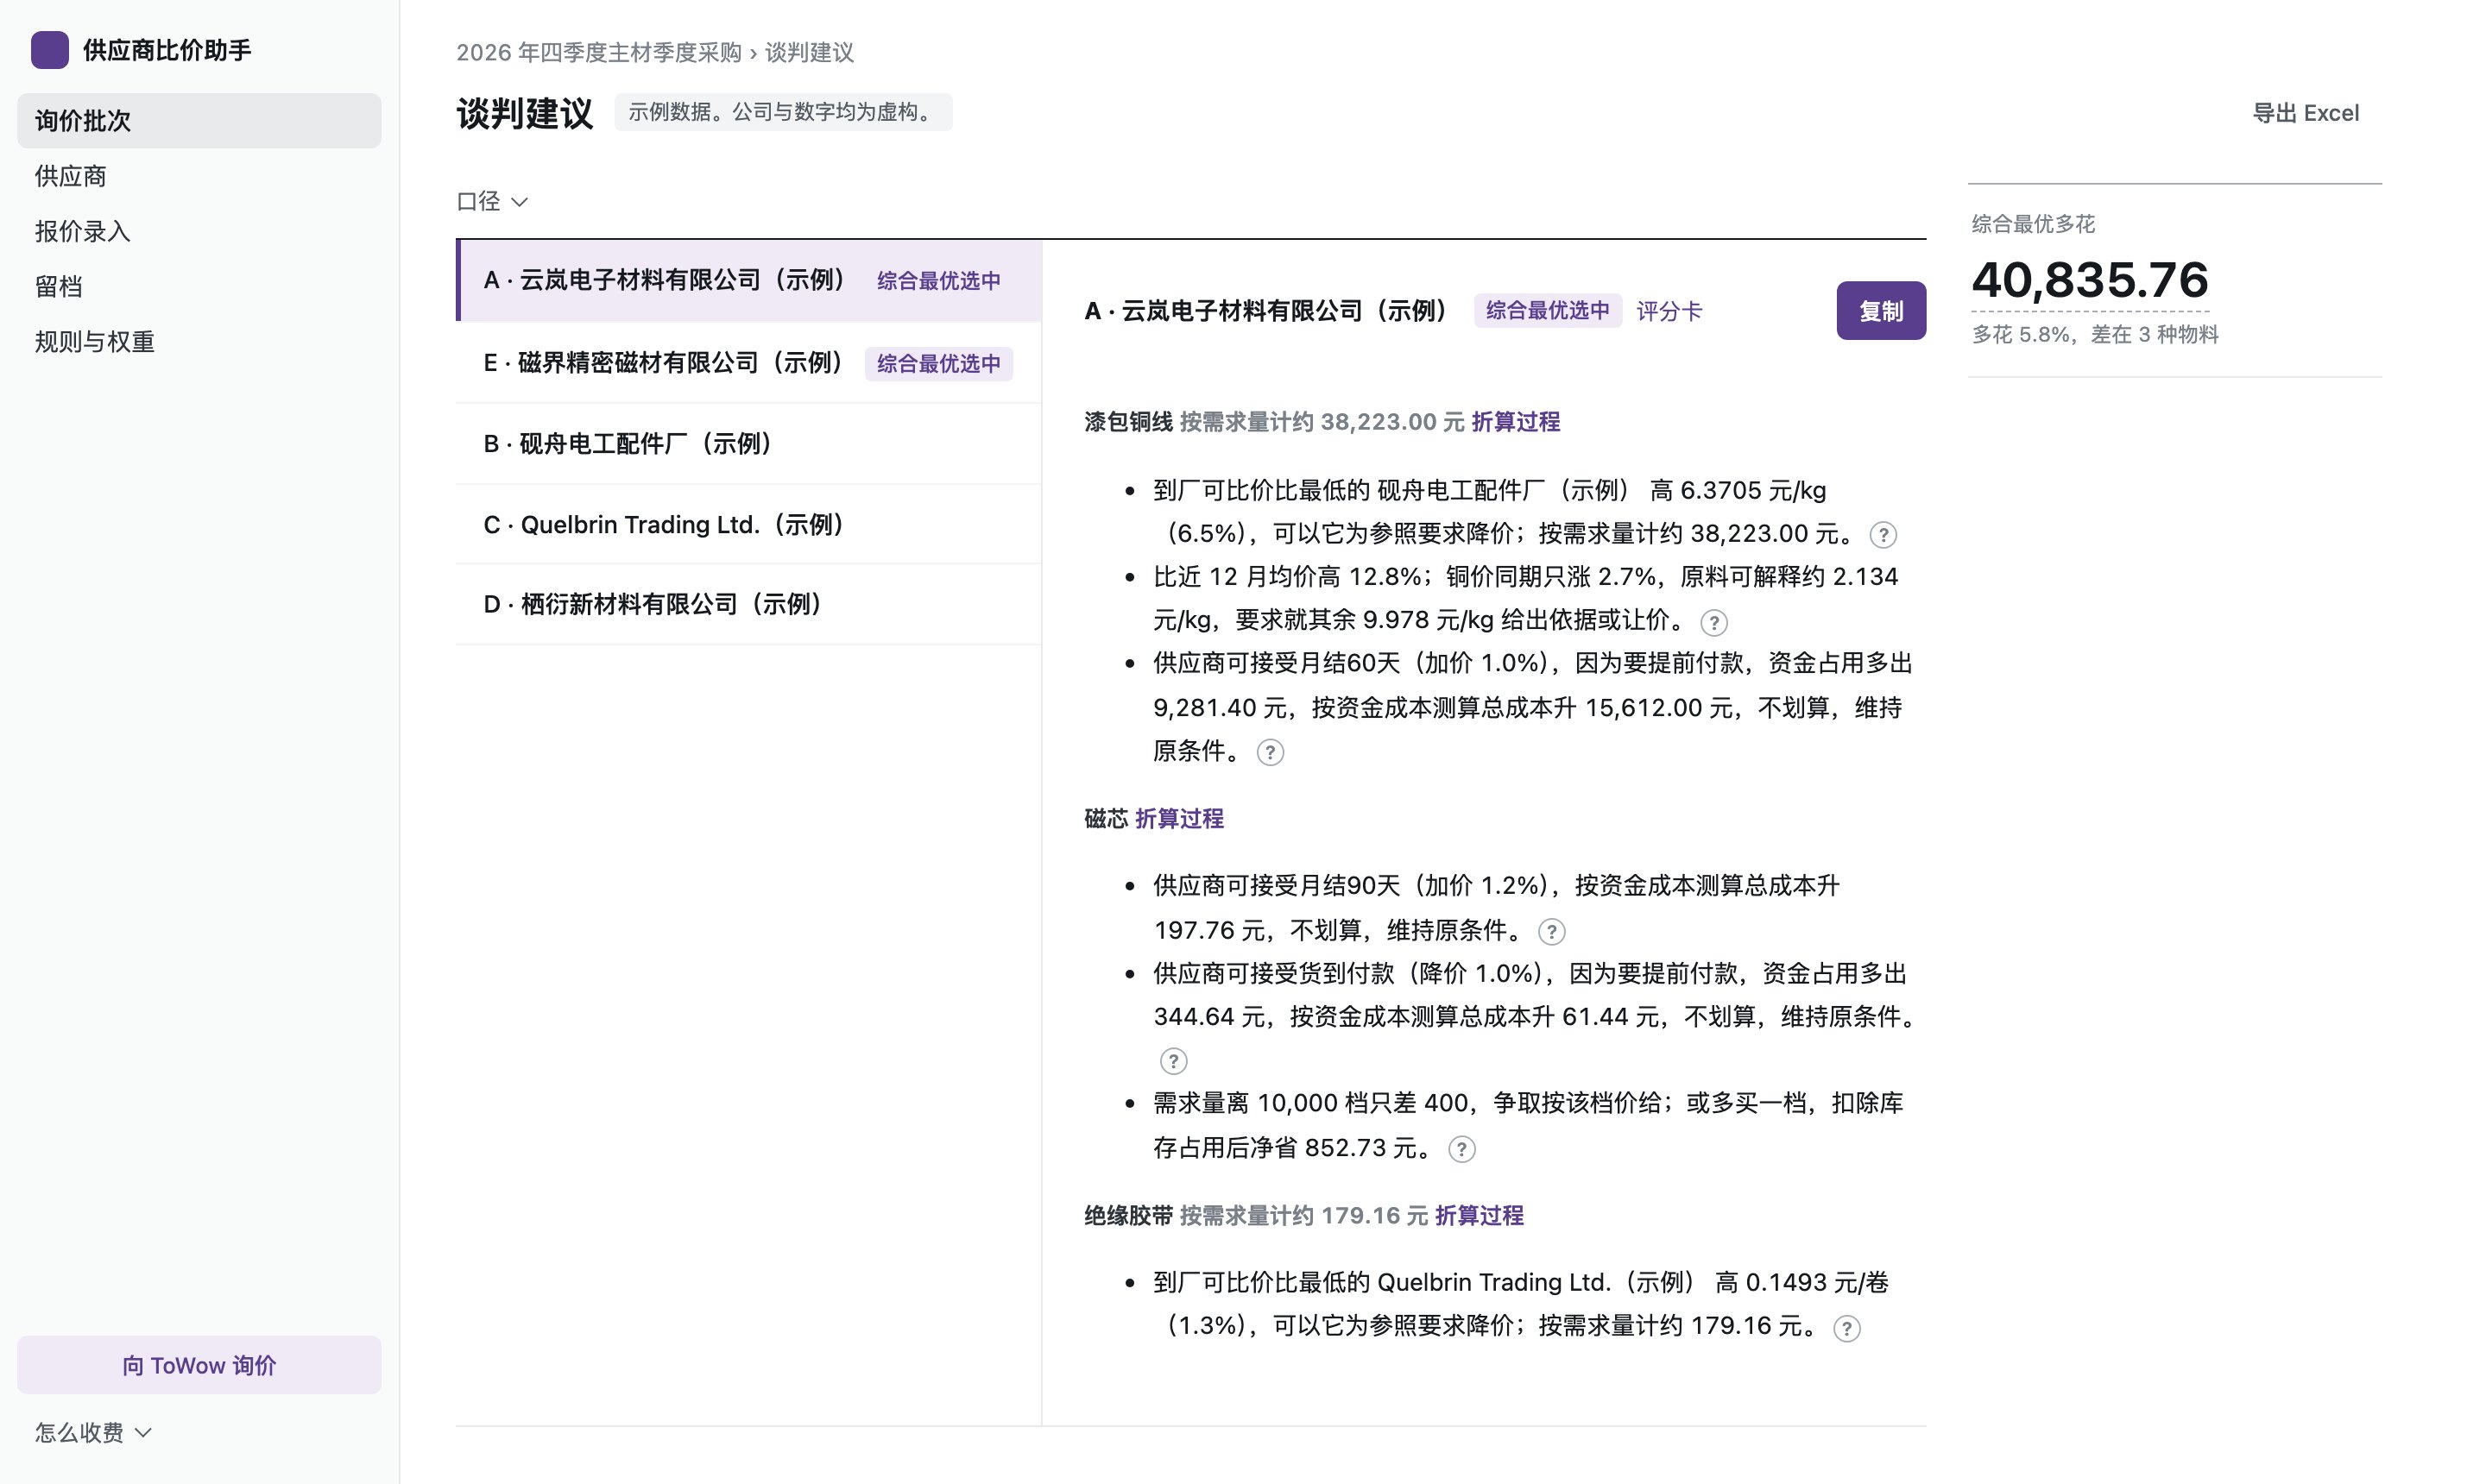The image size is (2486, 1484).
Task: Open help icon after 179.16 元 bullet
Action: (x=1846, y=1328)
